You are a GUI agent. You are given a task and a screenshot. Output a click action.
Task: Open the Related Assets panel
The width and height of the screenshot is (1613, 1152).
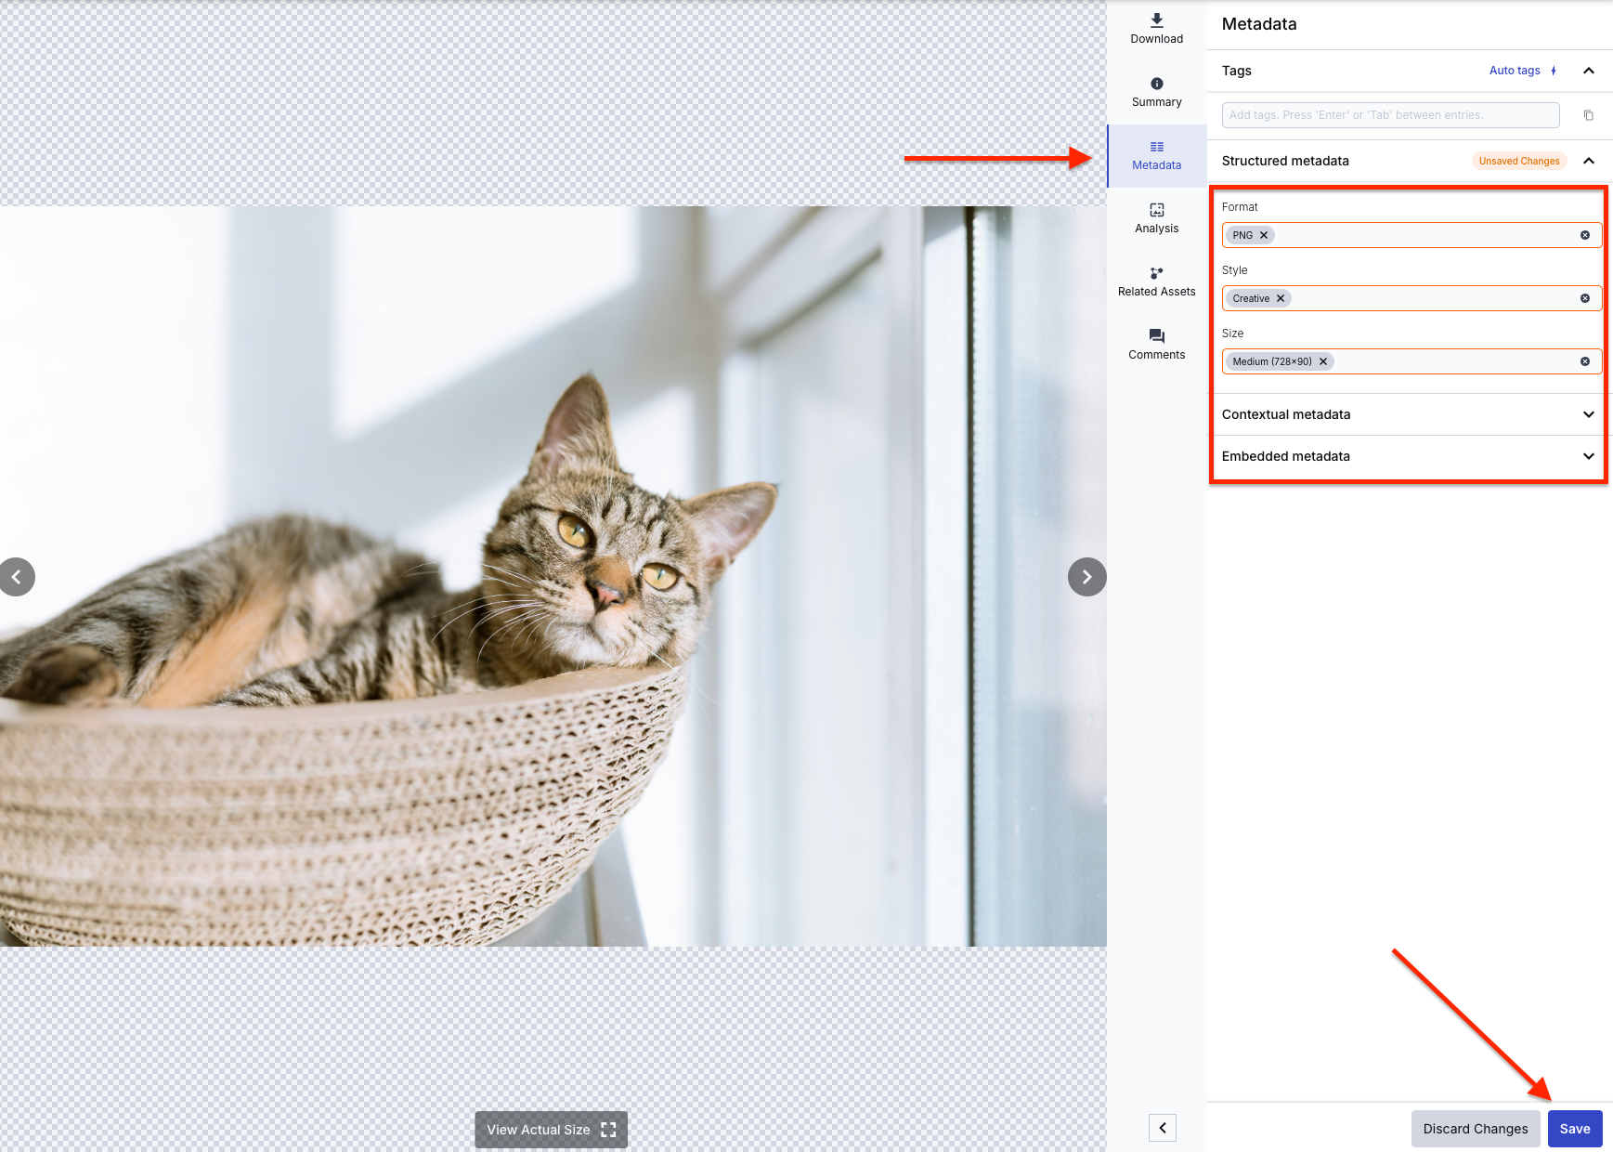(x=1156, y=280)
